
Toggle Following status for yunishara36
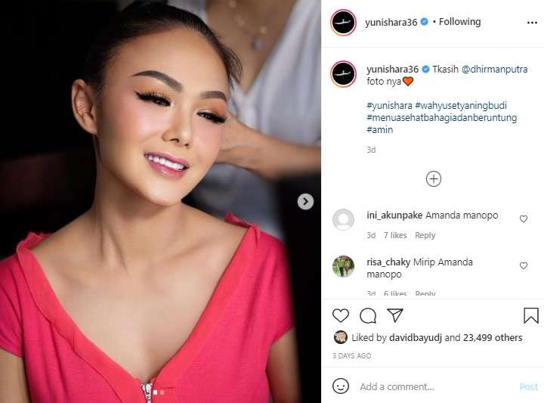point(459,22)
